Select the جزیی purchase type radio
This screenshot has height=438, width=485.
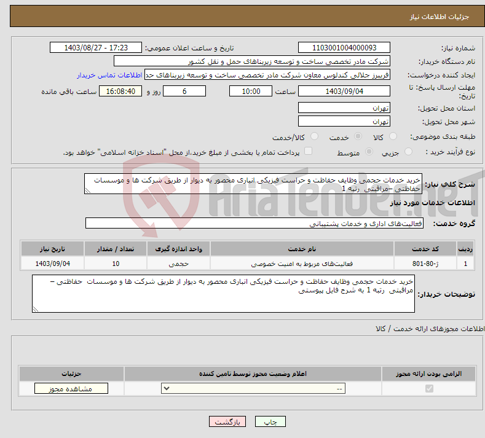[x=408, y=152]
